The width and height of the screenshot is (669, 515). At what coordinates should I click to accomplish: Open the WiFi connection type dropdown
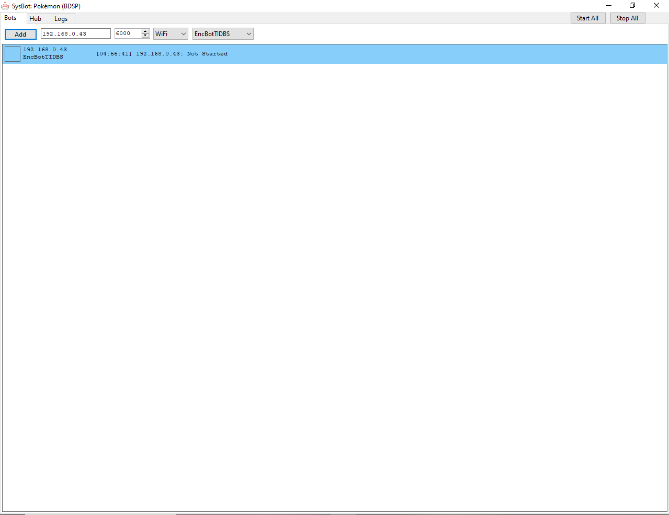tap(171, 33)
